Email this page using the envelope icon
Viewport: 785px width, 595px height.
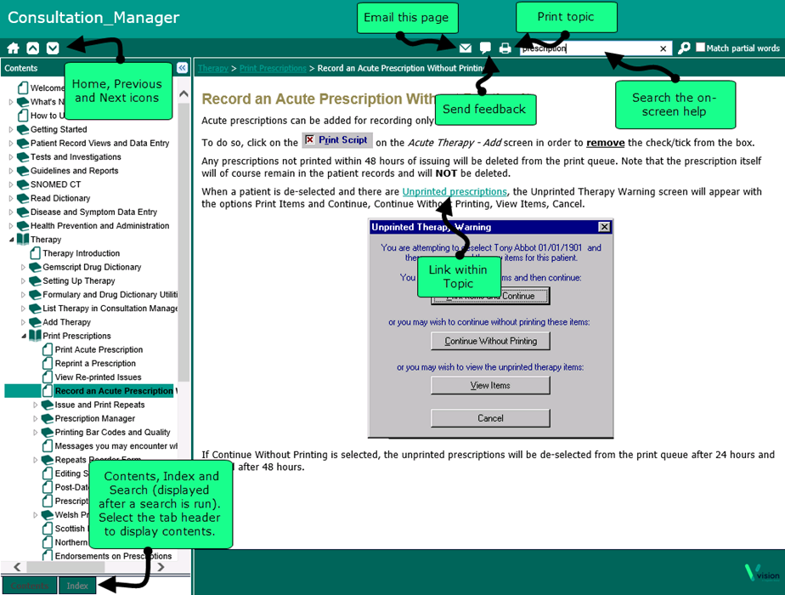[466, 48]
